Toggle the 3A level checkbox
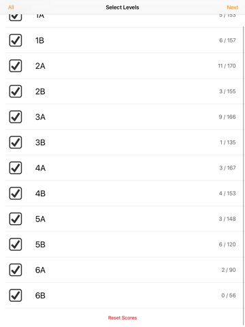 pyautogui.click(x=16, y=117)
